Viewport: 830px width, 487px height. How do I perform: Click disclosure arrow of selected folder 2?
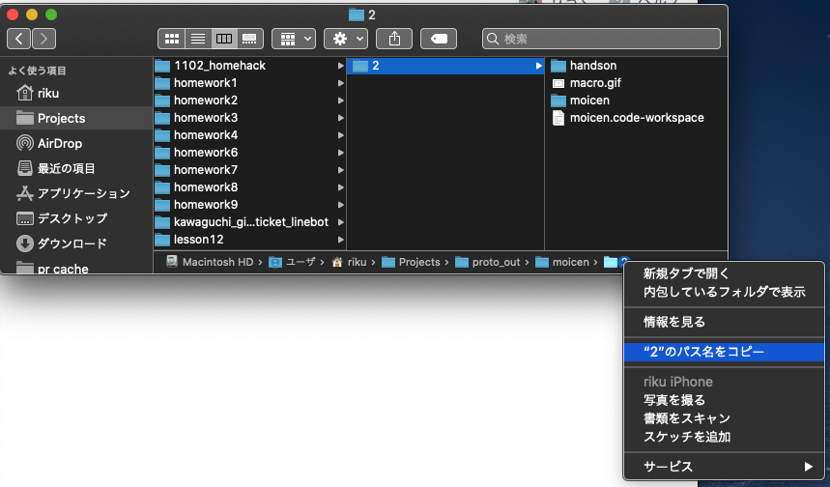(x=538, y=66)
